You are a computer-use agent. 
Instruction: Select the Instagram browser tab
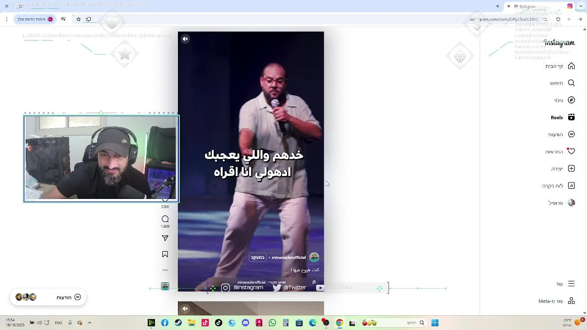[540, 6]
